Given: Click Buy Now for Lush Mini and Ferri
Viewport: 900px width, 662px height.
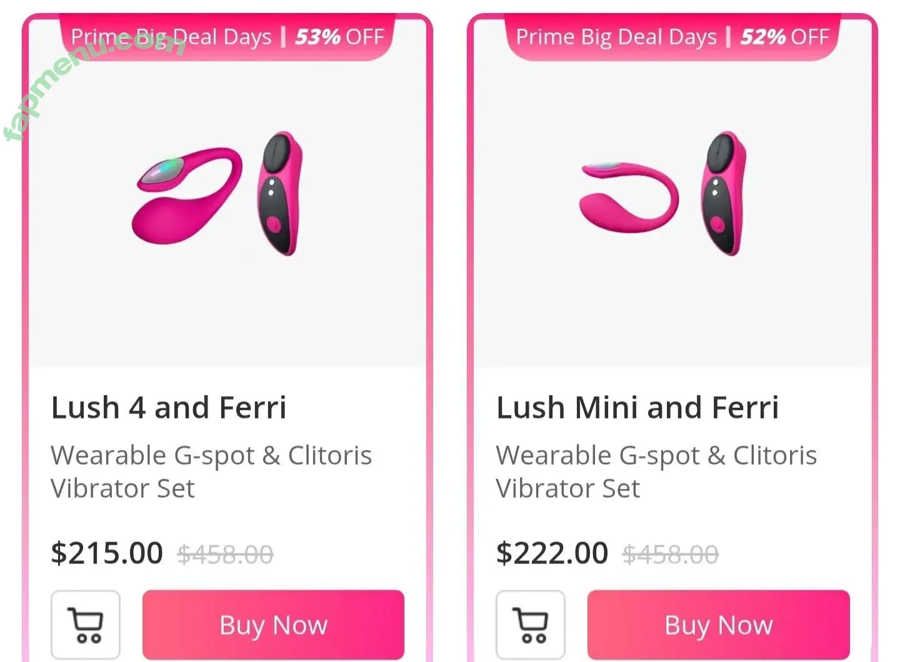Looking at the screenshot, I should coord(718,624).
